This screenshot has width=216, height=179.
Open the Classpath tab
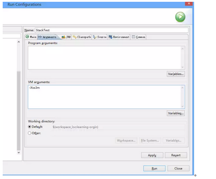[x=82, y=37]
